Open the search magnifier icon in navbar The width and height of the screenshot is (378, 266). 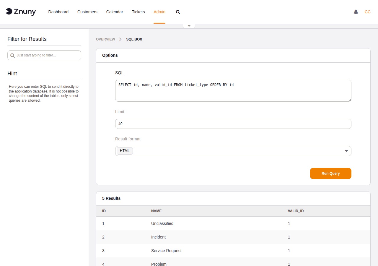(x=178, y=12)
